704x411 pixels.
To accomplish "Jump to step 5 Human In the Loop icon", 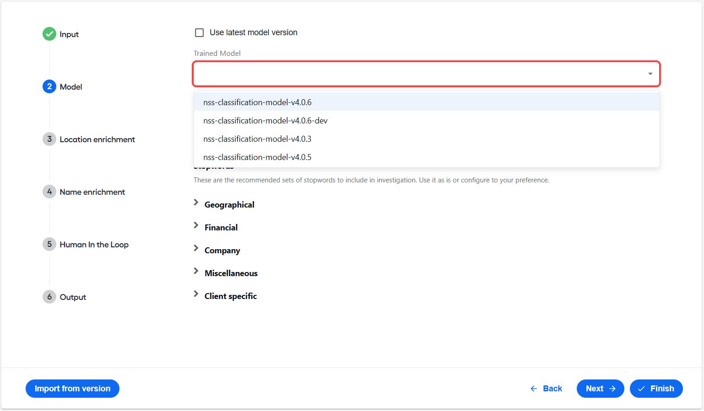I will 49,244.
